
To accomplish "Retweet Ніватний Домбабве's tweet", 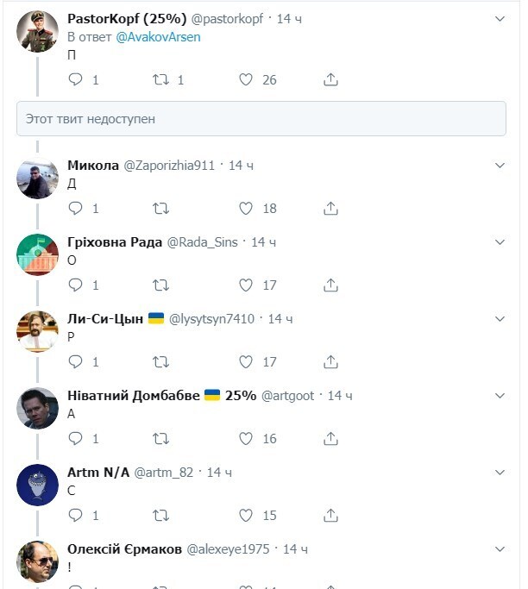I will click(160, 438).
